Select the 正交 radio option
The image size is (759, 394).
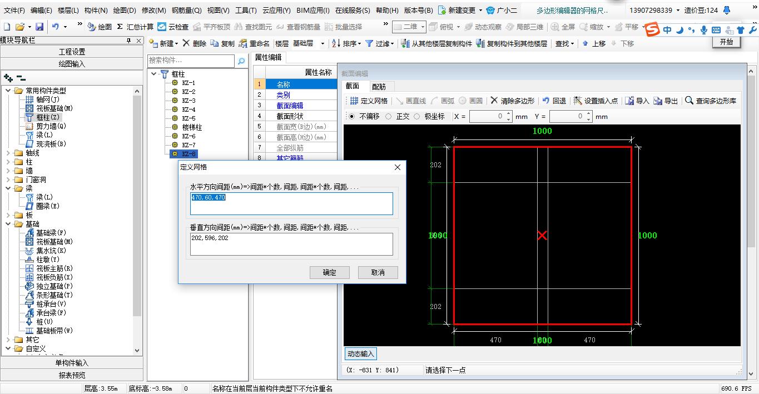click(x=389, y=117)
